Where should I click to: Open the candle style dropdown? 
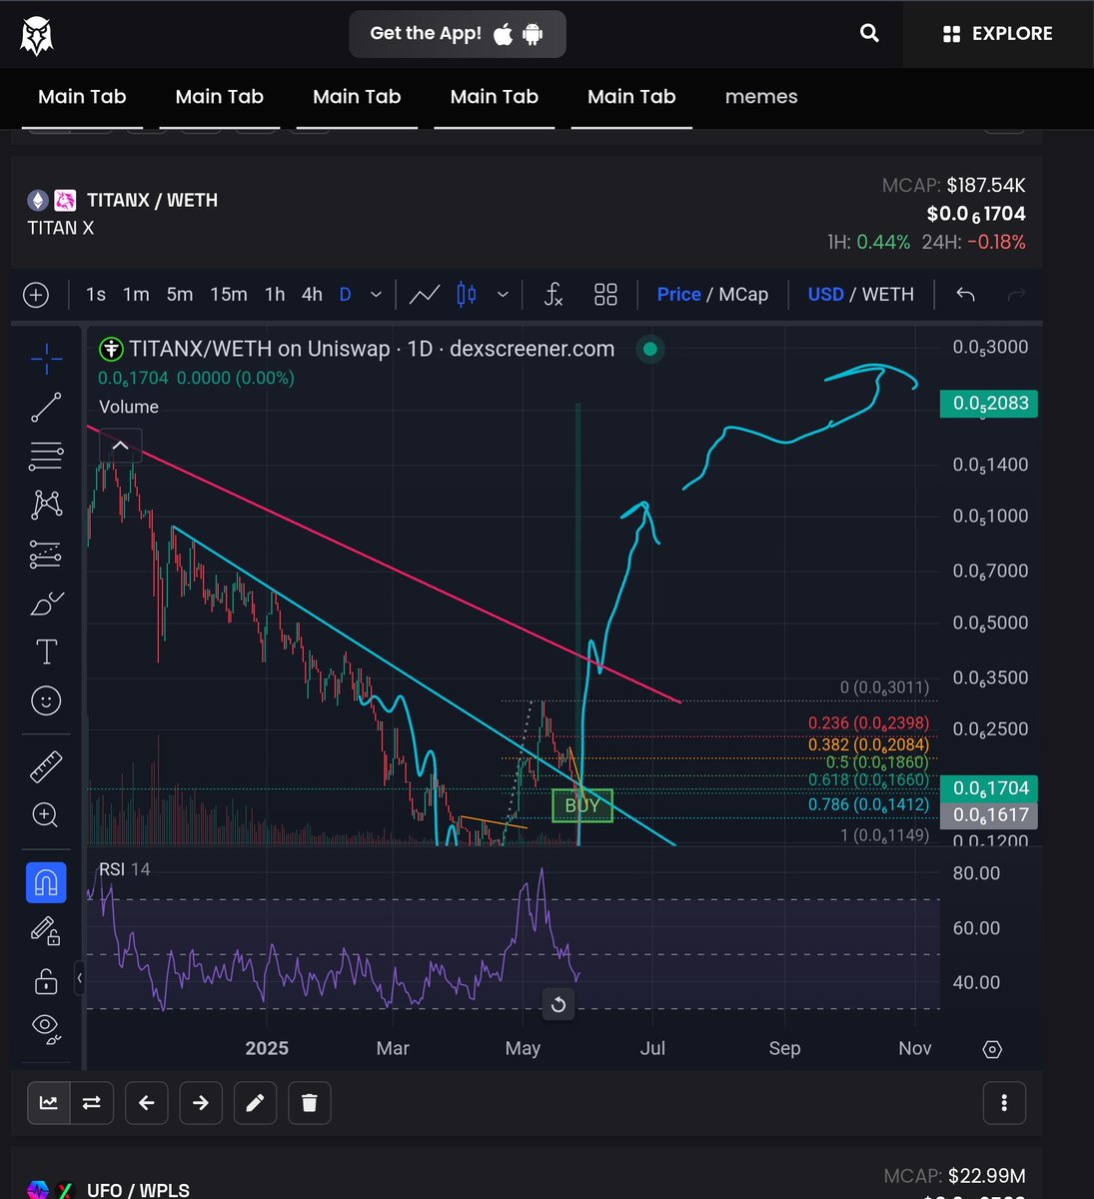click(502, 294)
